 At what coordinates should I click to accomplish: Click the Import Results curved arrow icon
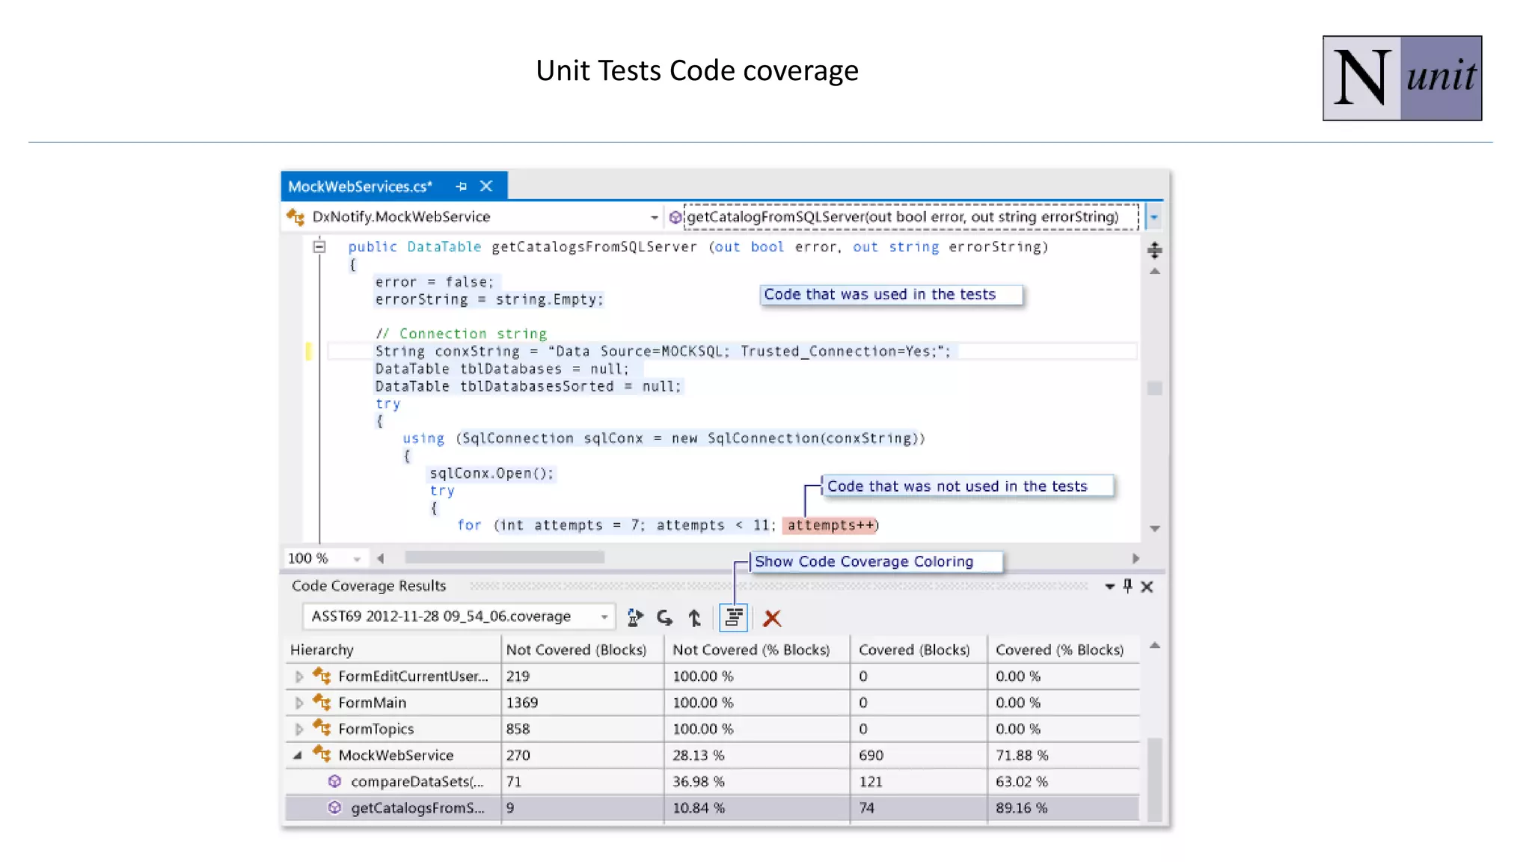pos(664,617)
